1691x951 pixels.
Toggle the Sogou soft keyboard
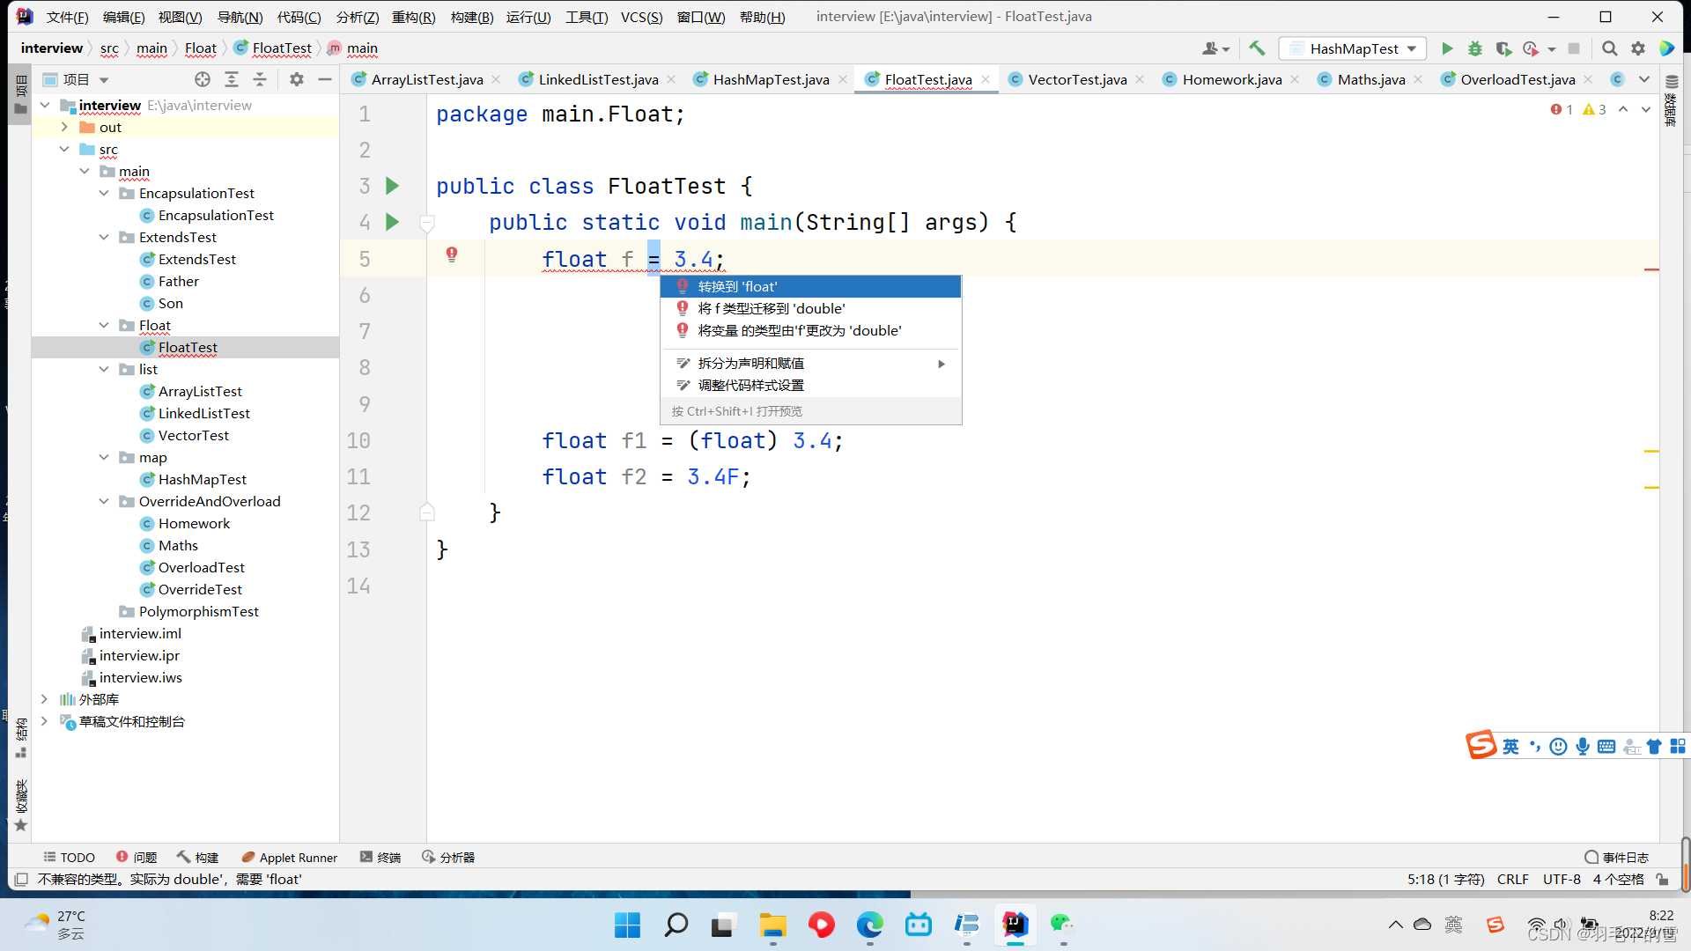[x=1606, y=746]
